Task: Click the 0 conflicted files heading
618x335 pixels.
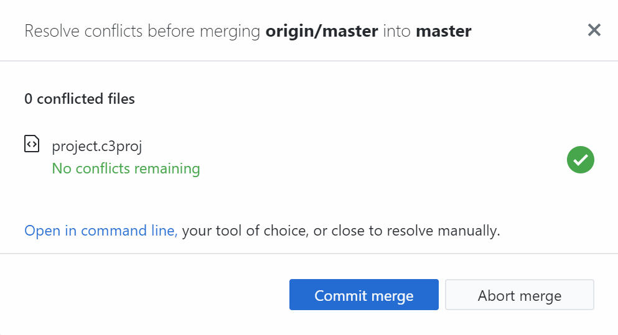Action: pos(80,99)
